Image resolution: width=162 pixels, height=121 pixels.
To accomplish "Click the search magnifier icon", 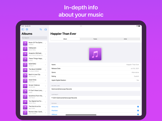I will (23, 38).
